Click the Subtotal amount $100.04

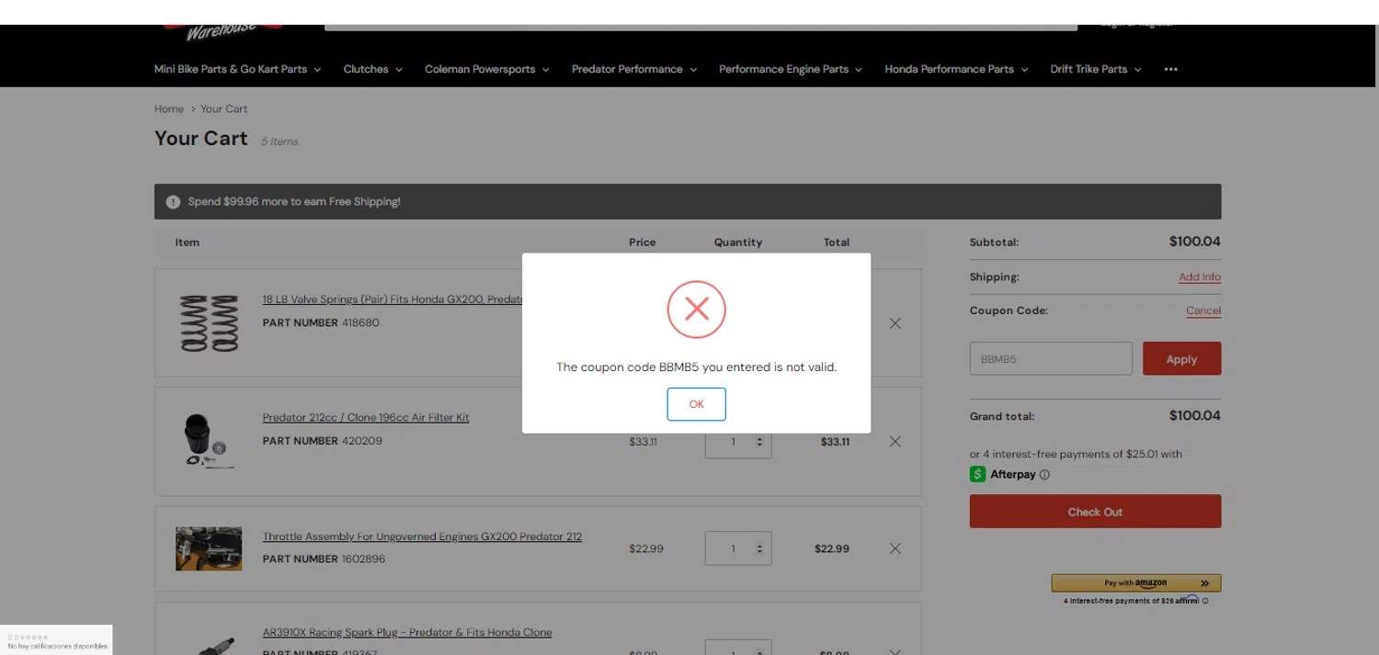point(1194,242)
